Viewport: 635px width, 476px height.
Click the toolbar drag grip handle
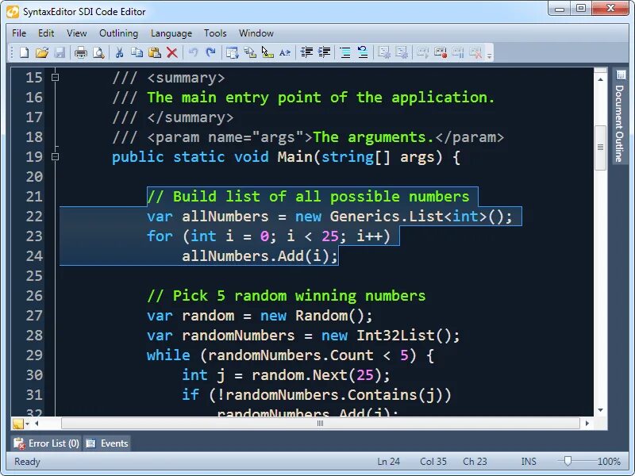point(12,52)
